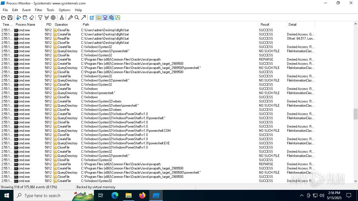Click the Jump To arrow icon
358x201 pixels.
(83, 18)
